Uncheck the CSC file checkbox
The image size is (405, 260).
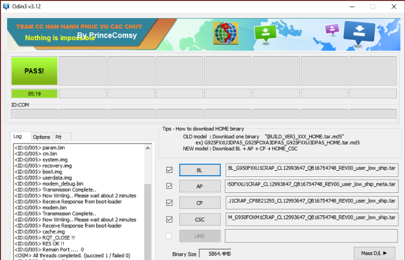(x=169, y=219)
